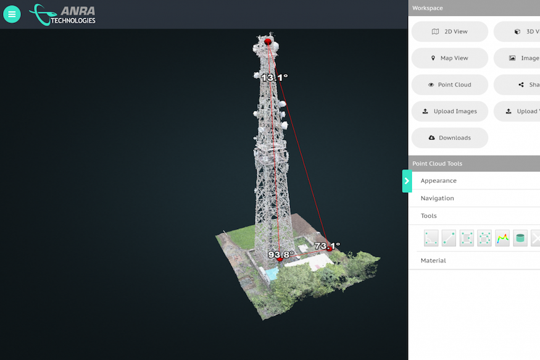
Task: Collapse the sidebar with green arrow
Action: [407, 181]
